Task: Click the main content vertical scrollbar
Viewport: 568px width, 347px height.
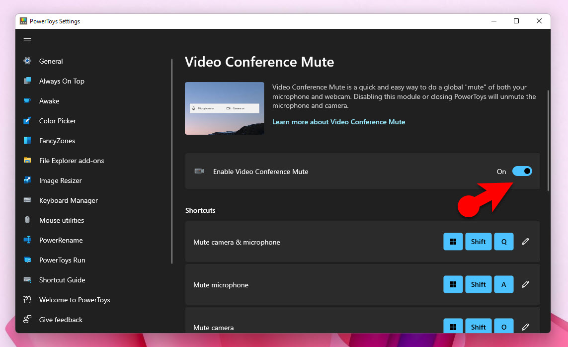Action: coord(548,141)
